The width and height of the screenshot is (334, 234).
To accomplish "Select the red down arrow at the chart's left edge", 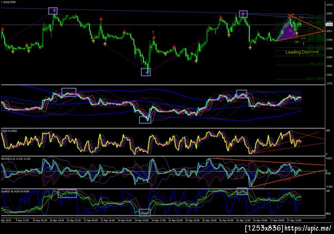I will [x=2, y=29].
